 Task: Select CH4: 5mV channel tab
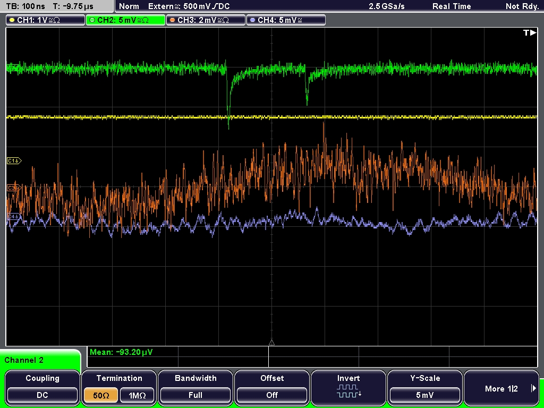[286, 20]
